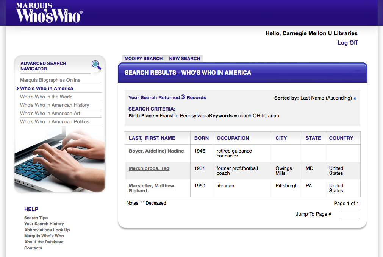Click the CITY column header

pos(281,138)
